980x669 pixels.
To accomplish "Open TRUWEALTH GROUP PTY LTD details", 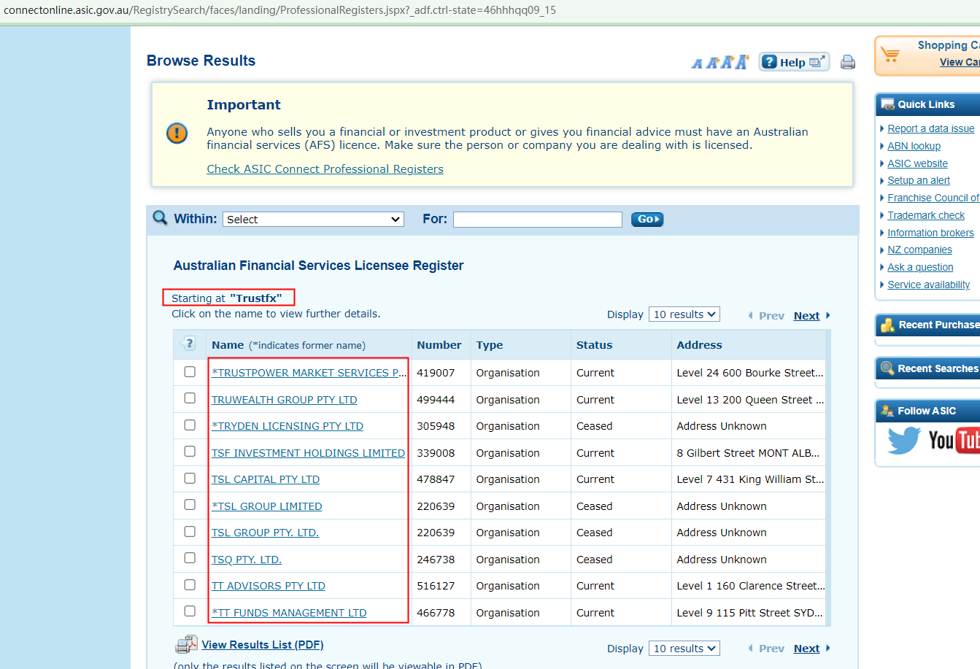I will [x=285, y=400].
